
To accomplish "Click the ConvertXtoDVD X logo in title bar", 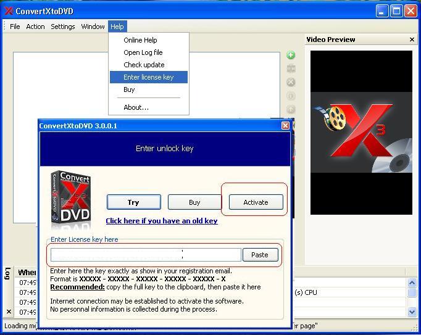I will point(9,11).
